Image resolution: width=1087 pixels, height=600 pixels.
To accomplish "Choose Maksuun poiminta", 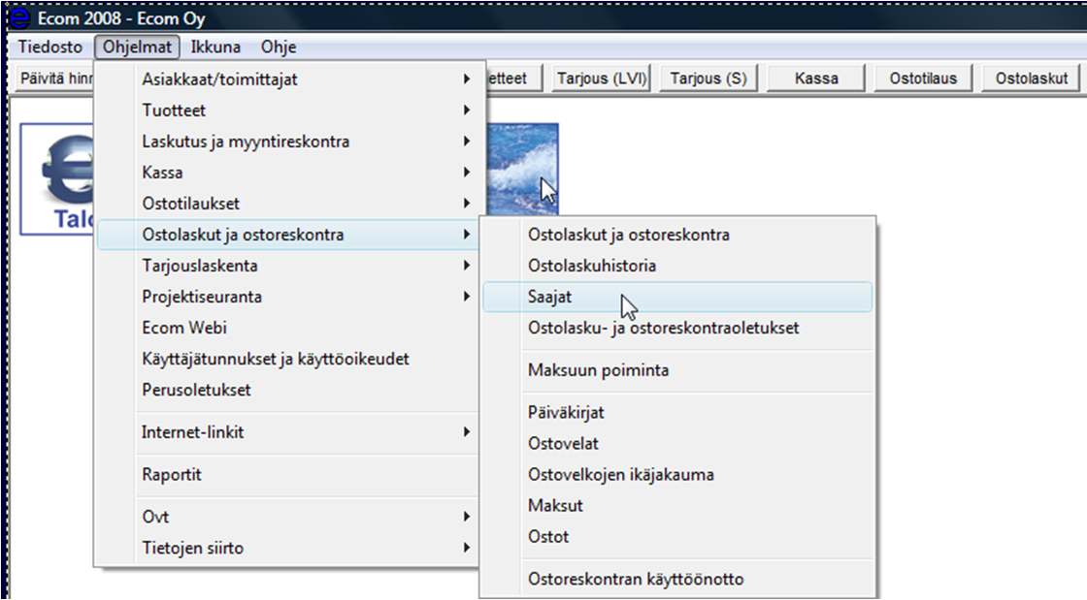I will [x=677, y=370].
